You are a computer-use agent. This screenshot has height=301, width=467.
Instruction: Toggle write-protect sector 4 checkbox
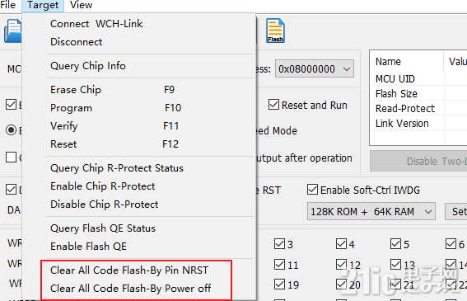tap(341, 244)
